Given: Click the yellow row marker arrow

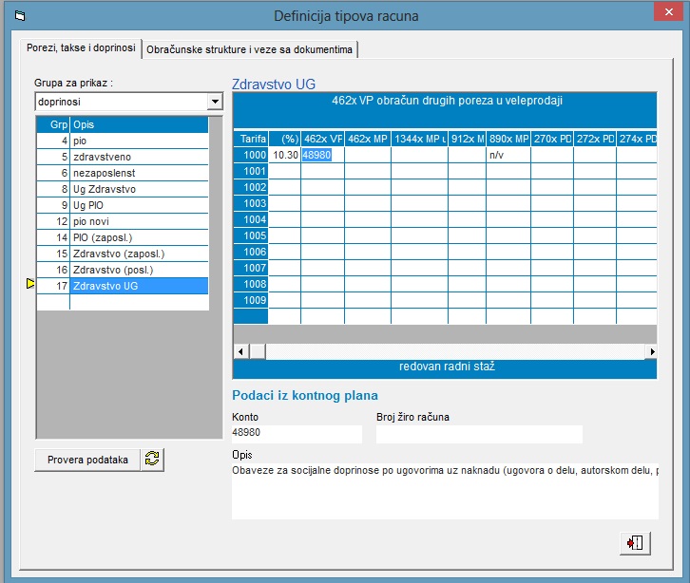Looking at the screenshot, I should point(30,285).
